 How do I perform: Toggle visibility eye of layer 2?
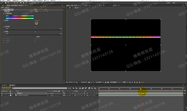click(2, 95)
